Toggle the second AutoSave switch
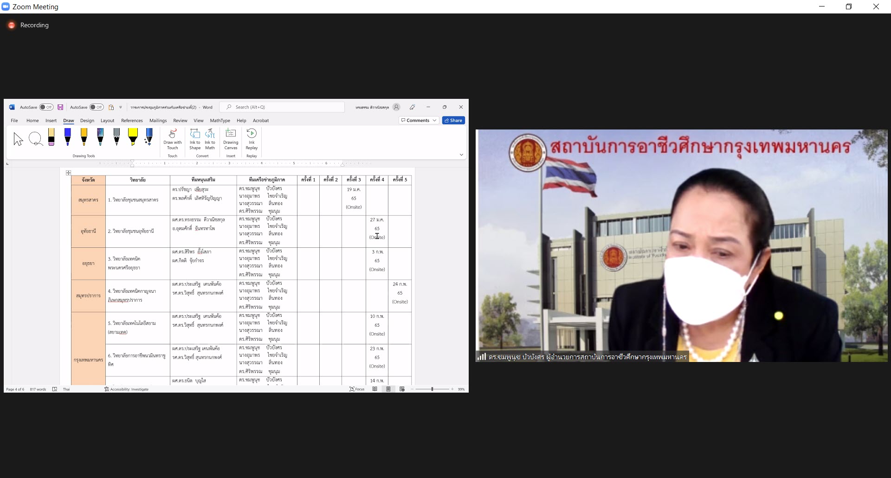Viewport: 891px width, 478px height. pyautogui.click(x=97, y=107)
